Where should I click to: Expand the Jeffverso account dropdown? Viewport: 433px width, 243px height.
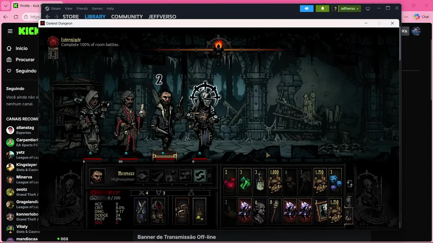coord(350,8)
